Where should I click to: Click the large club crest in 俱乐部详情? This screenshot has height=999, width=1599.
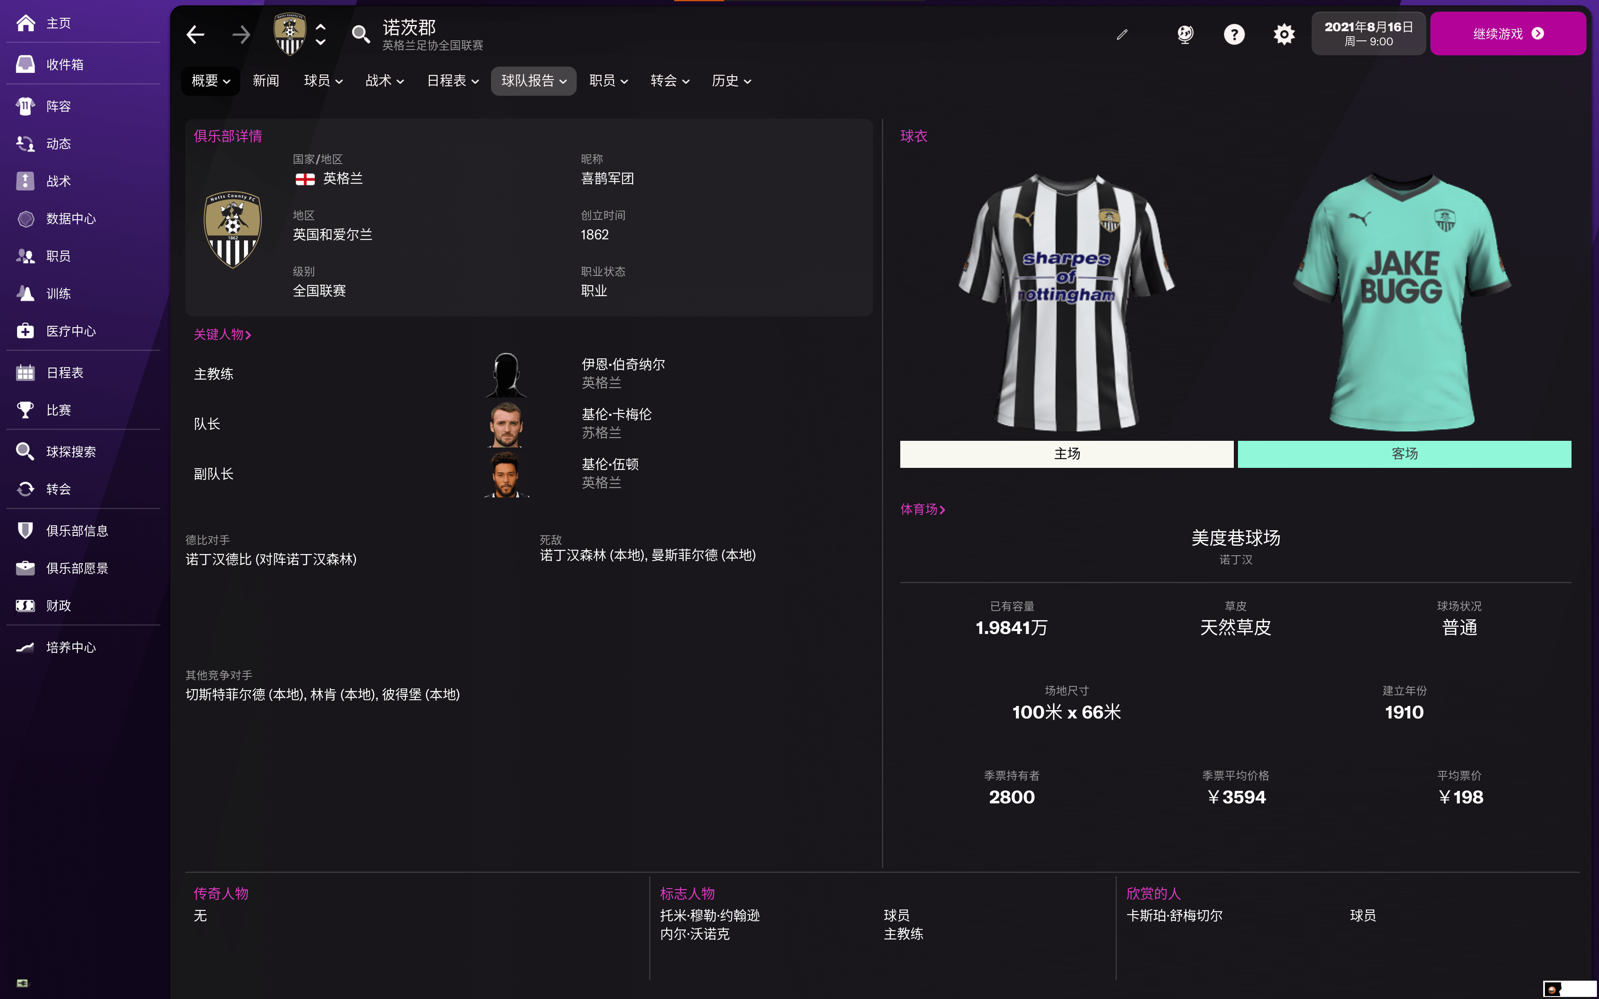[x=233, y=229]
